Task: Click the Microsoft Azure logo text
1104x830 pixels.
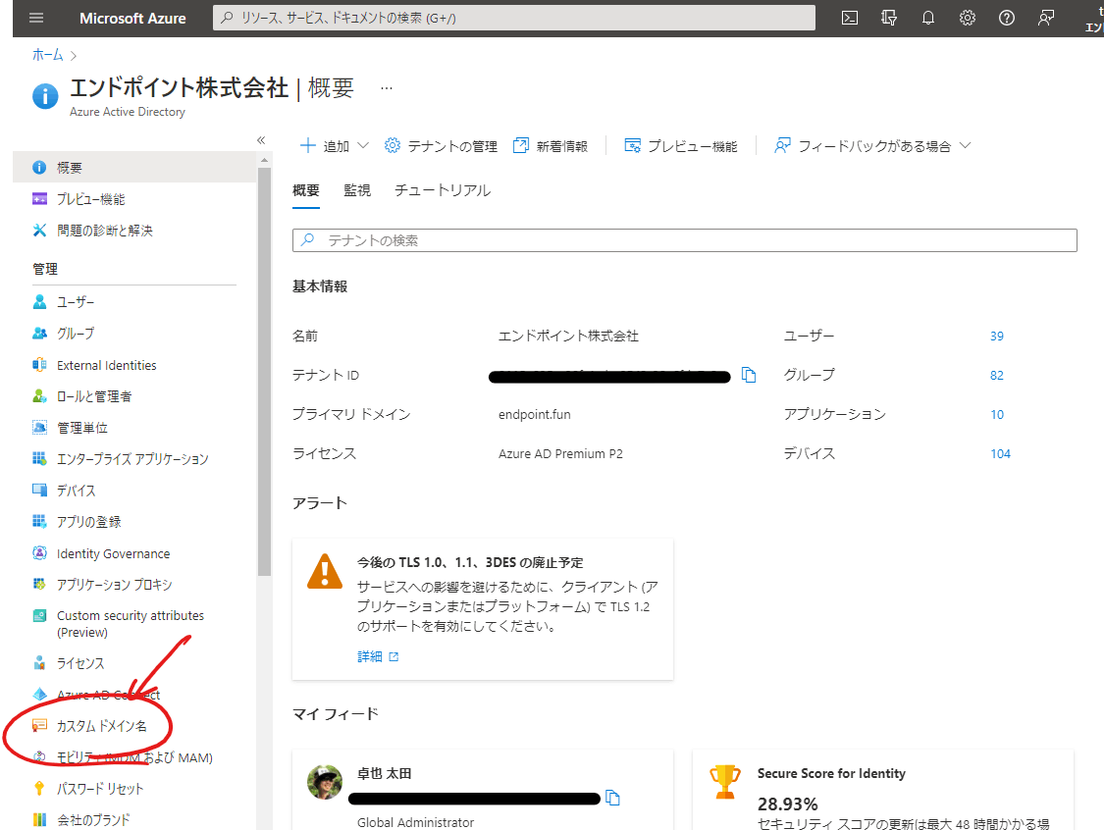Action: click(132, 19)
